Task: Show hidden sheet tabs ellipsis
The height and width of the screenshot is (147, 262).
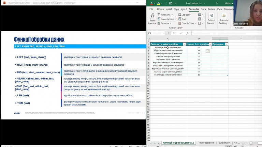Action: pos(159,143)
